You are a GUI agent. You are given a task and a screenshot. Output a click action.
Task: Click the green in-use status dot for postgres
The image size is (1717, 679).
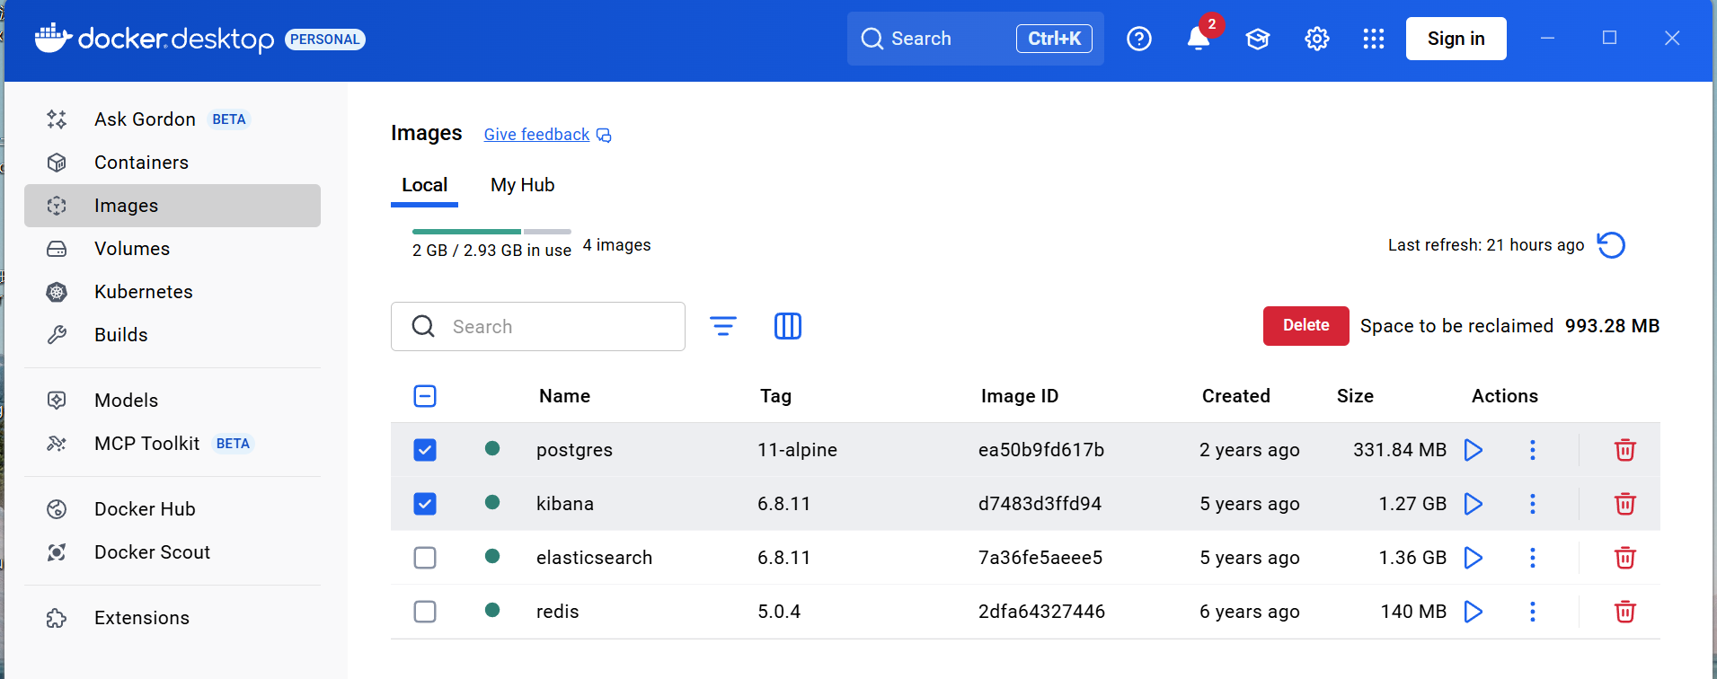click(492, 448)
